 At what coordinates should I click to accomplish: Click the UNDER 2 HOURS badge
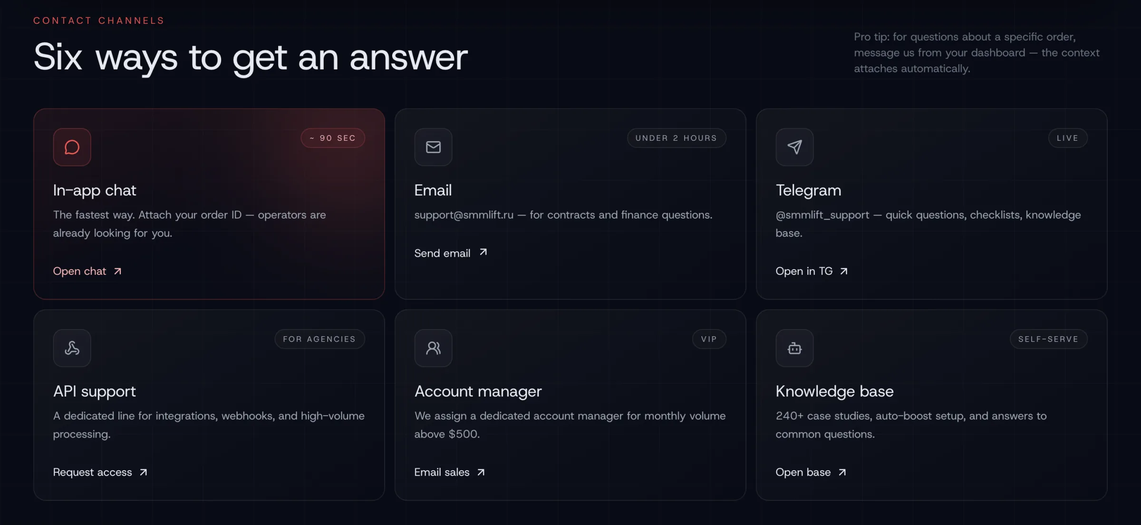[x=676, y=138]
